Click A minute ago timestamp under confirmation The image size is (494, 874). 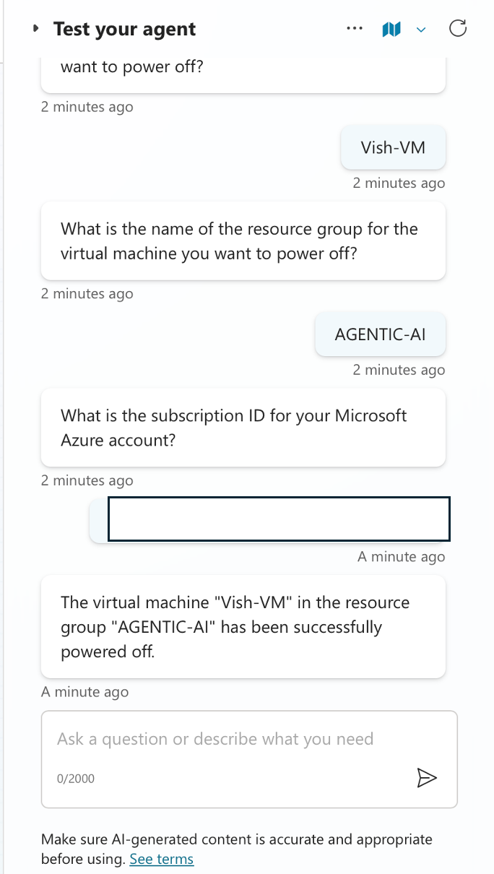pyautogui.click(x=85, y=692)
